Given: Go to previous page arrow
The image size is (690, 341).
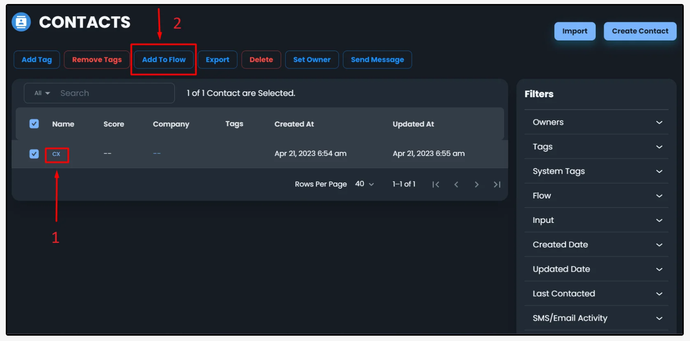Looking at the screenshot, I should click(456, 184).
